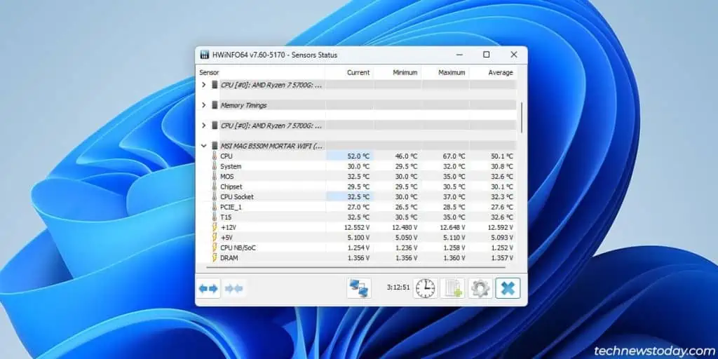718x359 pixels.
Task: Click the thermometer icon beside CPU Socket
Action: point(214,196)
